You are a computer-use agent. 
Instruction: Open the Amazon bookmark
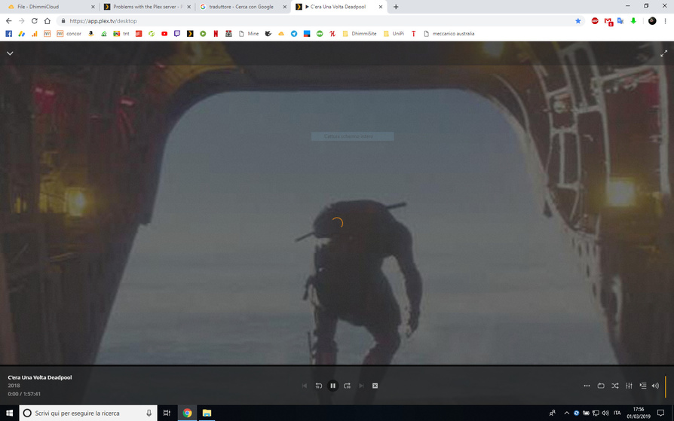point(90,33)
